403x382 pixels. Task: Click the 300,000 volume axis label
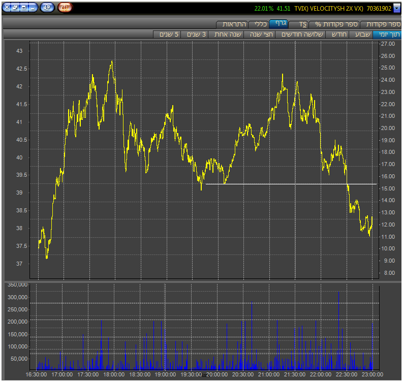[x=17, y=297]
